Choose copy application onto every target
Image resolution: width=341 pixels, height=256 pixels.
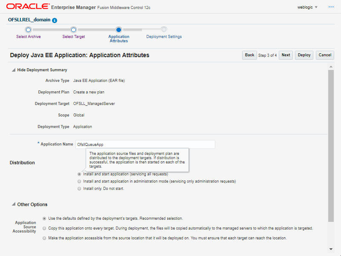pos(44,228)
